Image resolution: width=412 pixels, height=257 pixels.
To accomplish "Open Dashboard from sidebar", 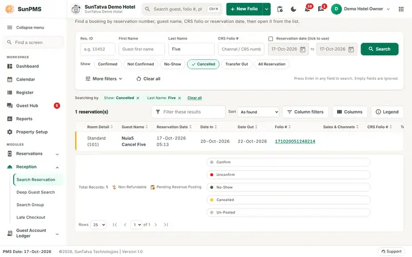I will tap(27, 66).
